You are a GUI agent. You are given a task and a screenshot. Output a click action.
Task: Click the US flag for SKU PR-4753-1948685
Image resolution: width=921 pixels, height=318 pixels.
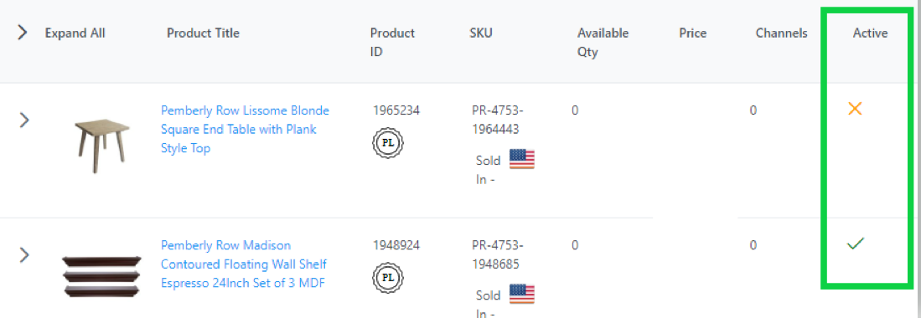pos(521,294)
